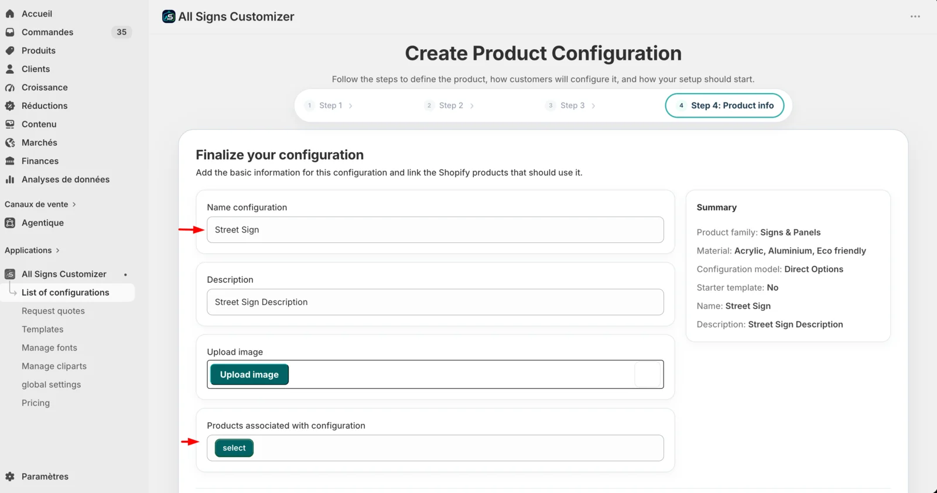Click the Analyses de données chart icon
This screenshot has height=493, width=937.
pyautogui.click(x=10, y=180)
